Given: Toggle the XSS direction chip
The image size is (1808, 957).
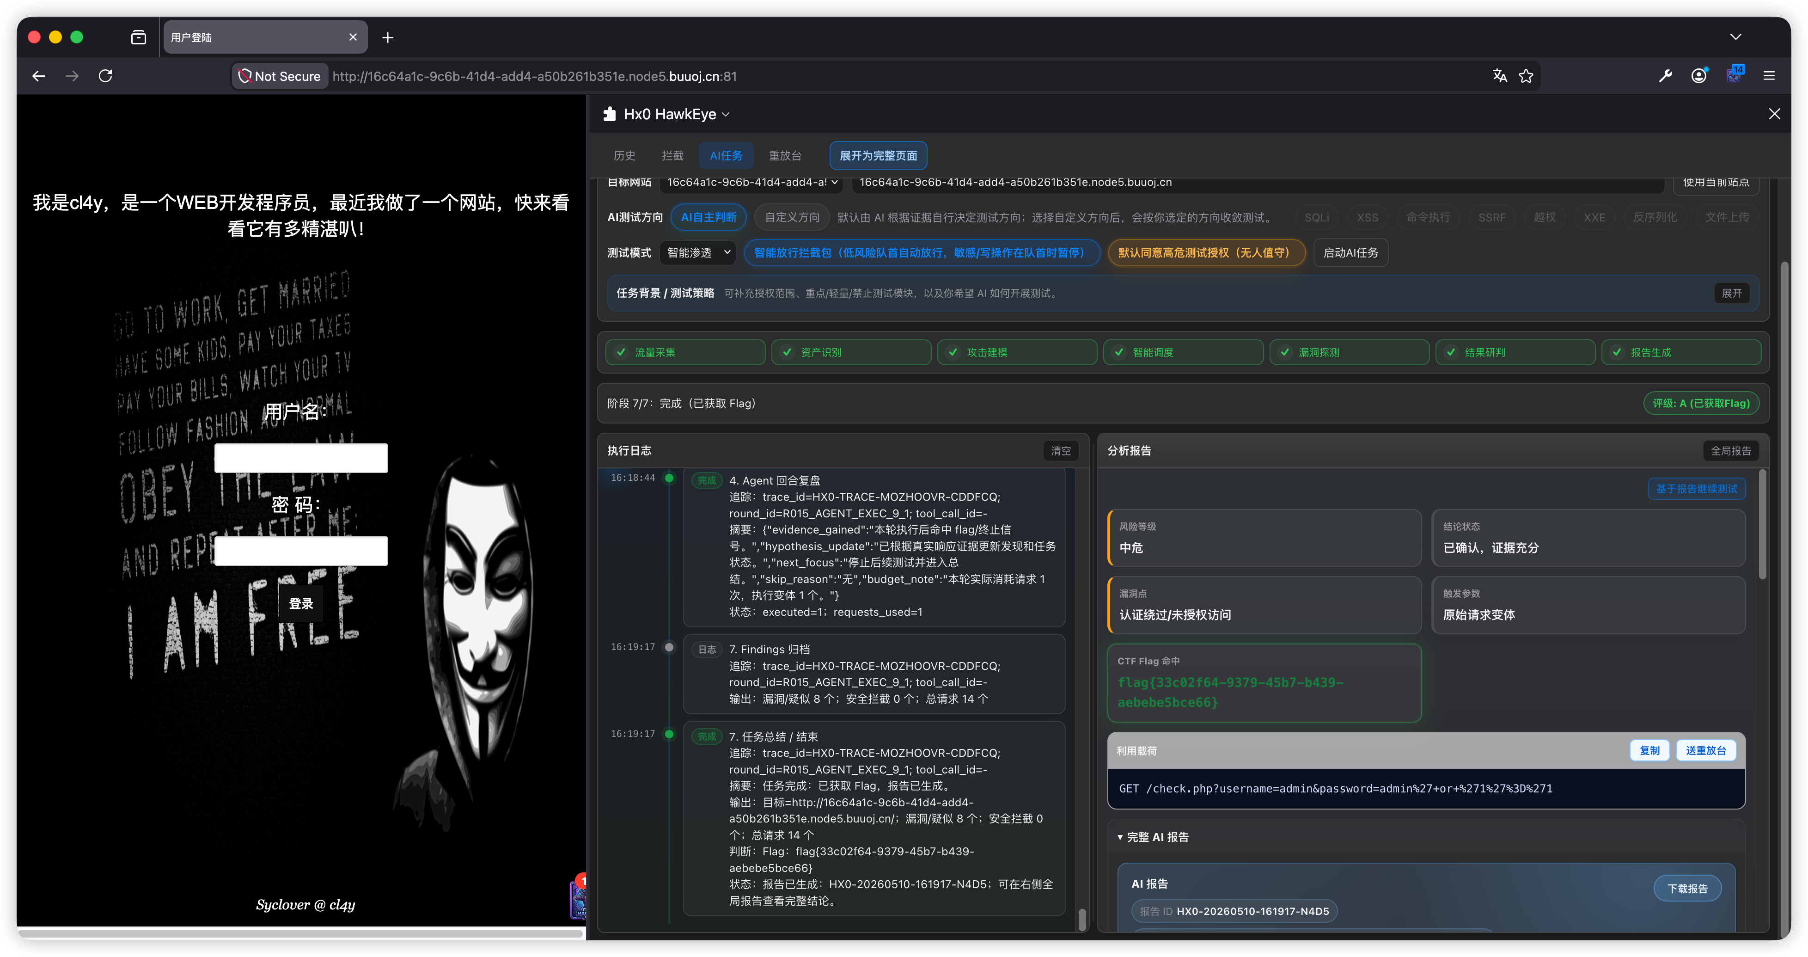Looking at the screenshot, I should click(1367, 218).
